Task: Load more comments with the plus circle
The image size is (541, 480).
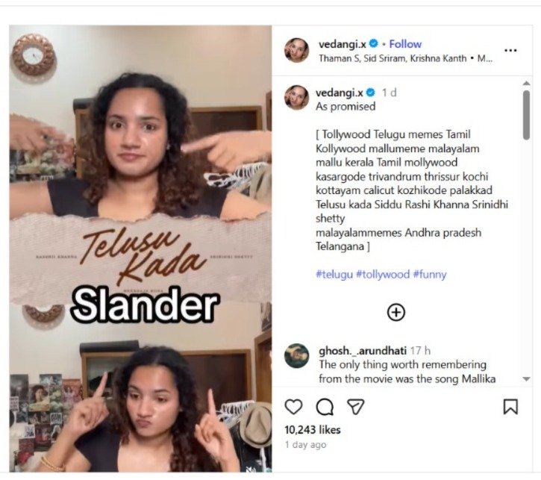Action: click(396, 312)
